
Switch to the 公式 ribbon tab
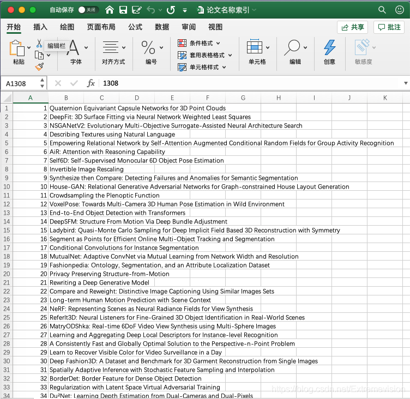[x=135, y=27]
